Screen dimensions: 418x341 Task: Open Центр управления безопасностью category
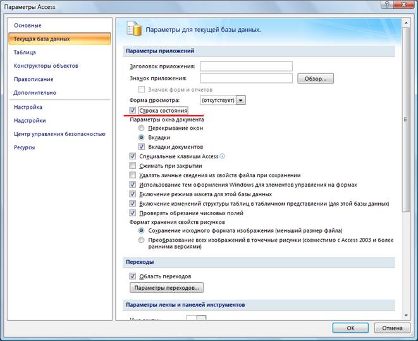(x=59, y=134)
